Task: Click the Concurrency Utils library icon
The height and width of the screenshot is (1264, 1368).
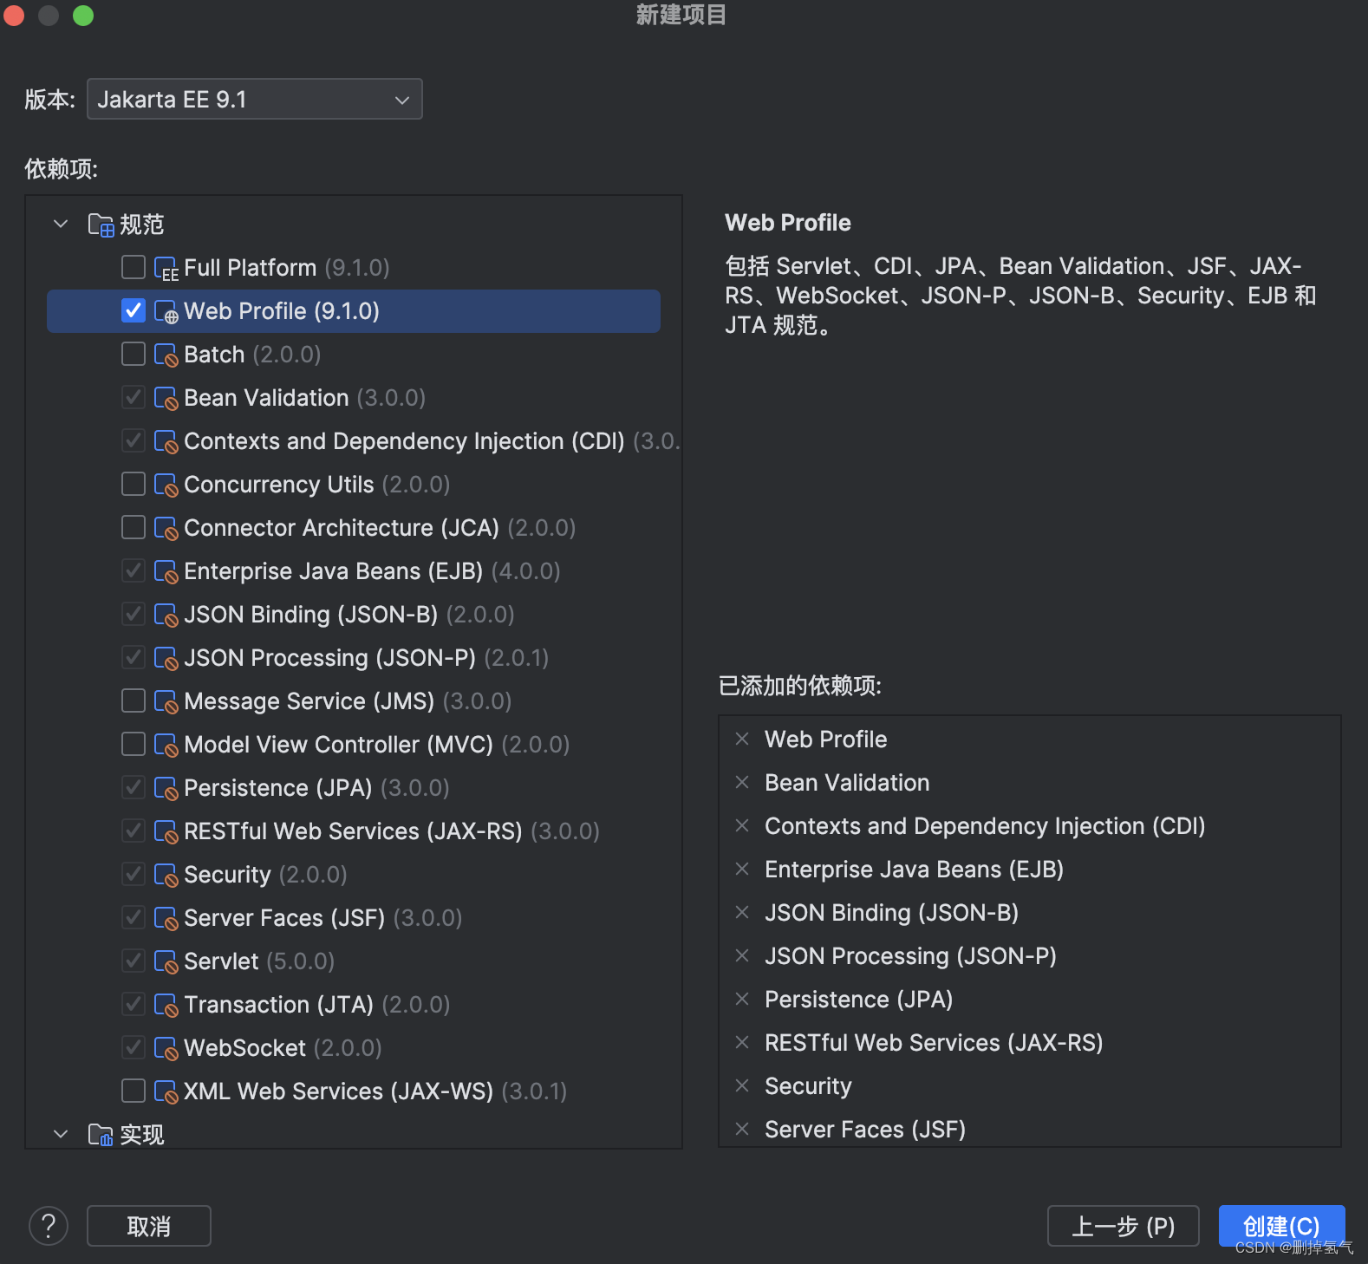Action: (166, 485)
